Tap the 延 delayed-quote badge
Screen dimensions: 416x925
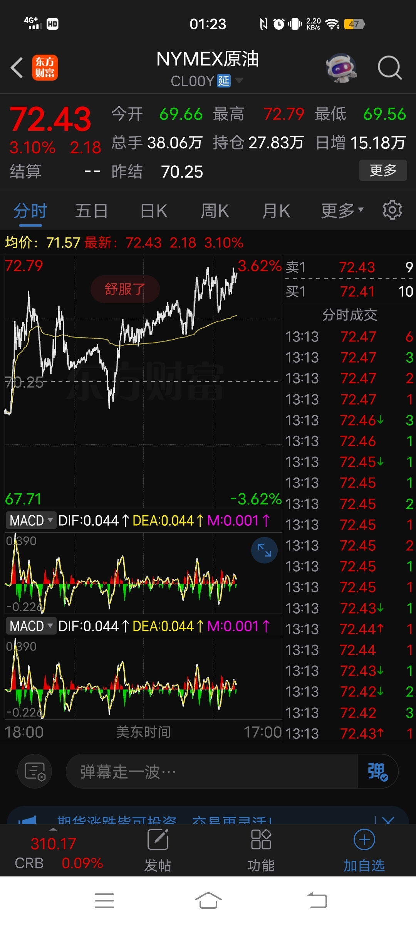click(x=224, y=81)
